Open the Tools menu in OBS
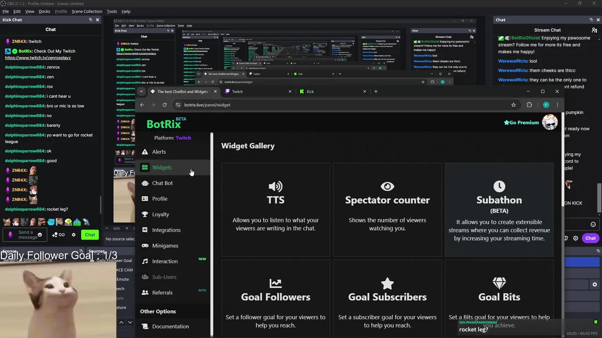 (112, 11)
